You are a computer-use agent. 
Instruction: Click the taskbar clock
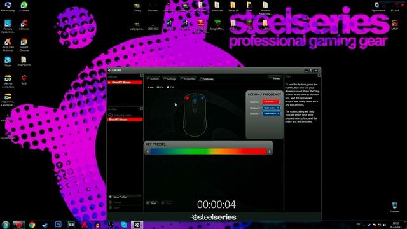pyautogui.click(x=396, y=225)
